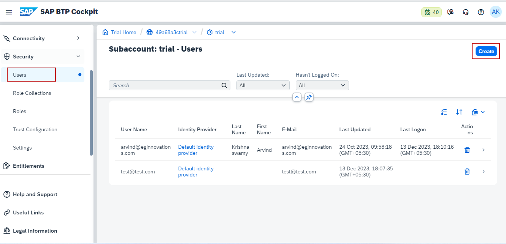Expand the Connectivity section
This screenshot has width=506, height=244.
(78, 38)
